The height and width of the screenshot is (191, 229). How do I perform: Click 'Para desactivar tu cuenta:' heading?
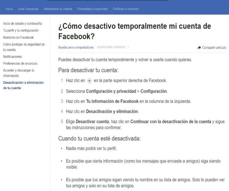[x=88, y=70]
